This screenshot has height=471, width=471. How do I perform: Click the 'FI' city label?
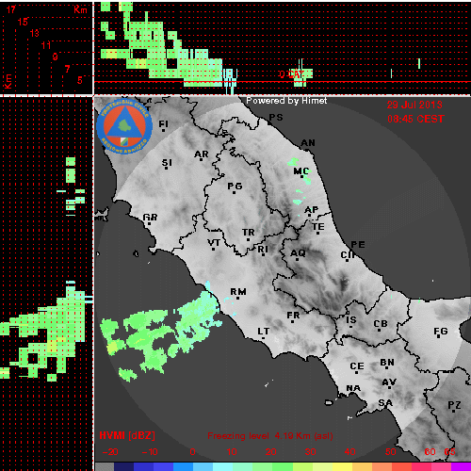[x=163, y=124]
